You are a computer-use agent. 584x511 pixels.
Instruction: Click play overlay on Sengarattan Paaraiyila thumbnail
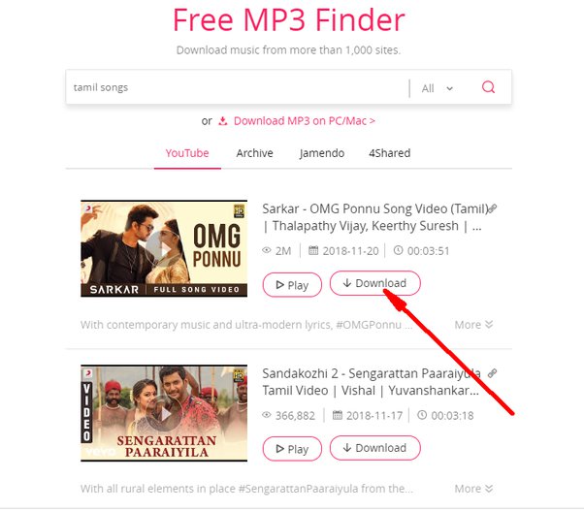(164, 413)
